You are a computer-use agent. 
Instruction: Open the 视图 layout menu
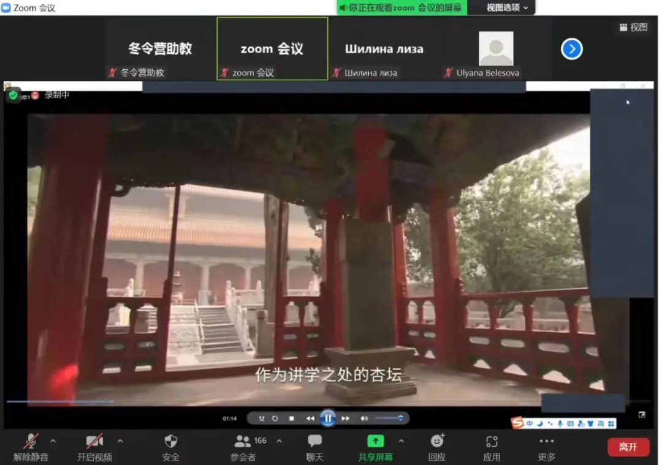point(633,27)
